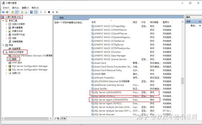Click gear icon of SQL Server (LOCALHOST2)
Image resolution: width=202 pixels, height=125 pixels.
coord(93,92)
